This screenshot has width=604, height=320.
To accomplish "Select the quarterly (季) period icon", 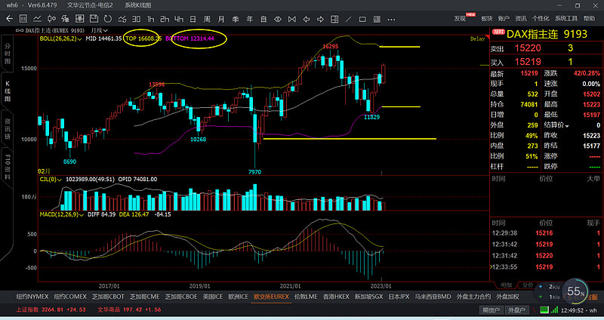I will (236, 19).
